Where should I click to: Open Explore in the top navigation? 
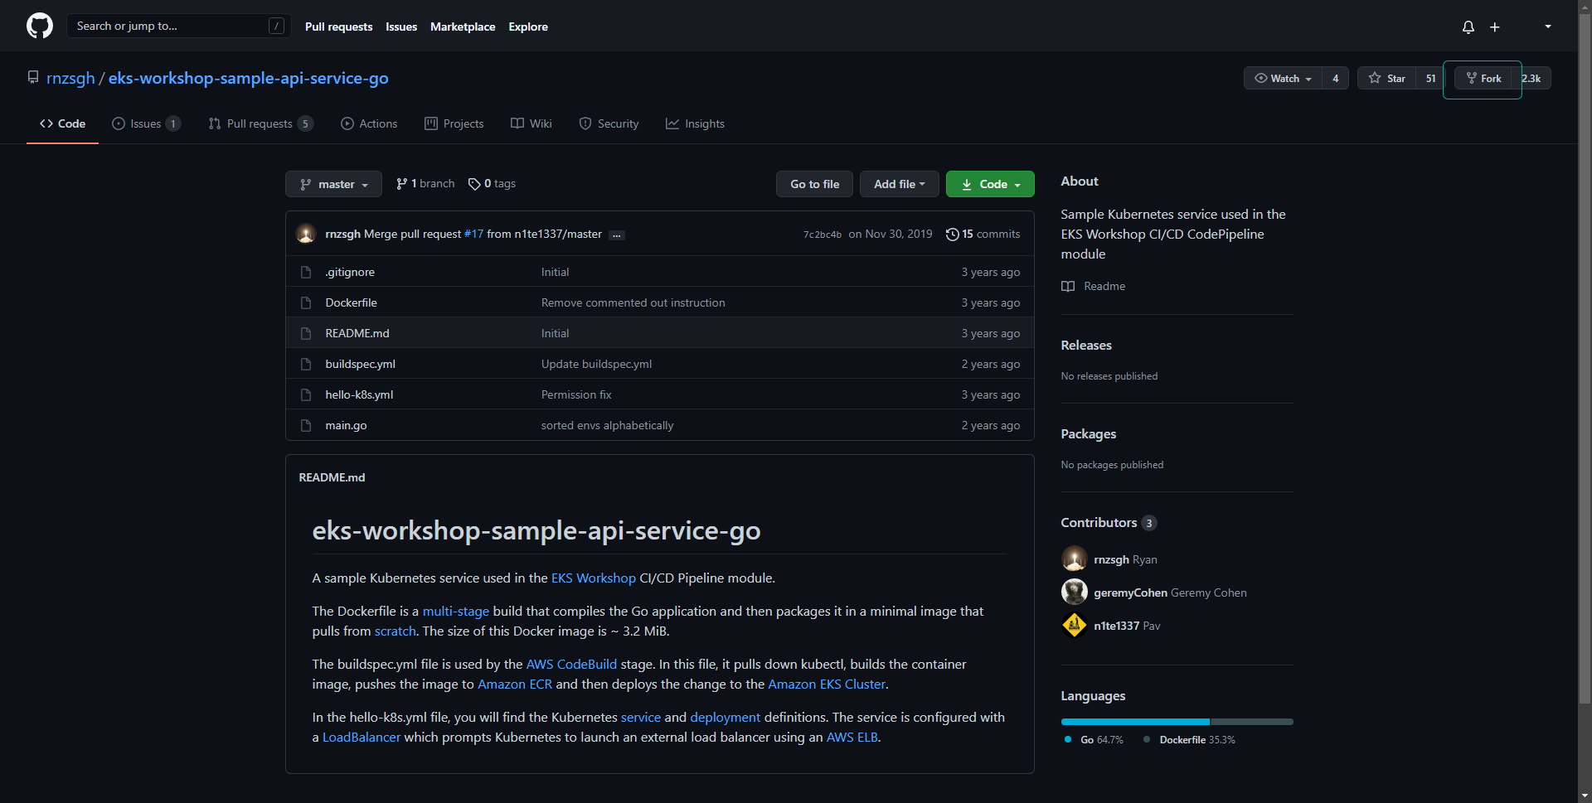528,27
